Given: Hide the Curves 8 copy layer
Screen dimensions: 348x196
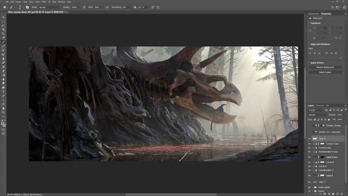Looking at the screenshot, I should click(309, 148).
